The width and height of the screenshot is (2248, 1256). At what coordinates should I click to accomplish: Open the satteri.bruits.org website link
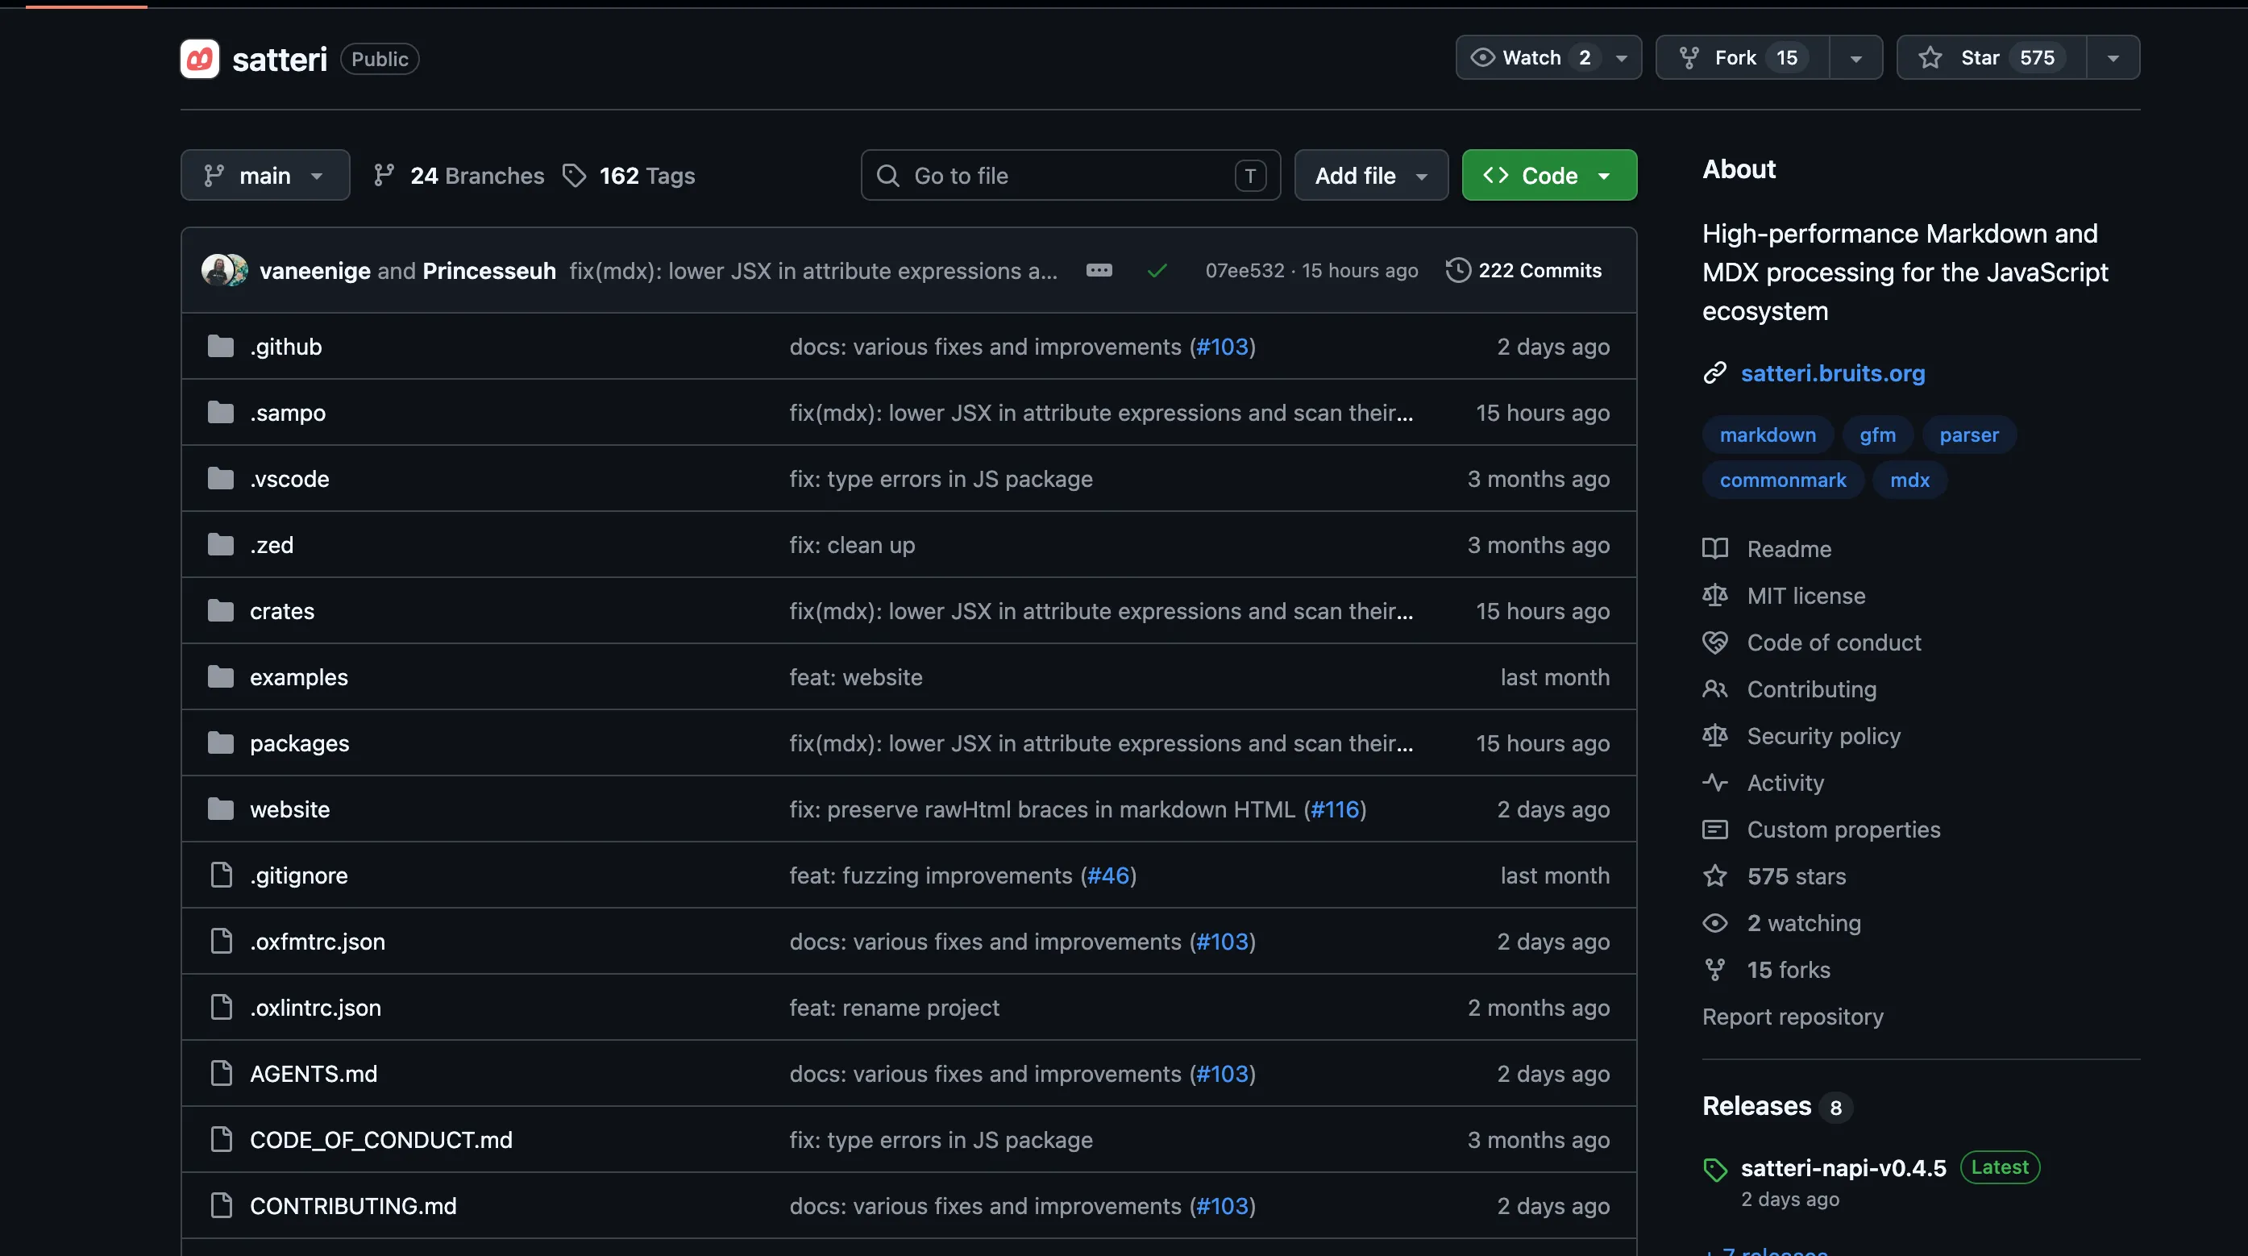pyautogui.click(x=1833, y=372)
